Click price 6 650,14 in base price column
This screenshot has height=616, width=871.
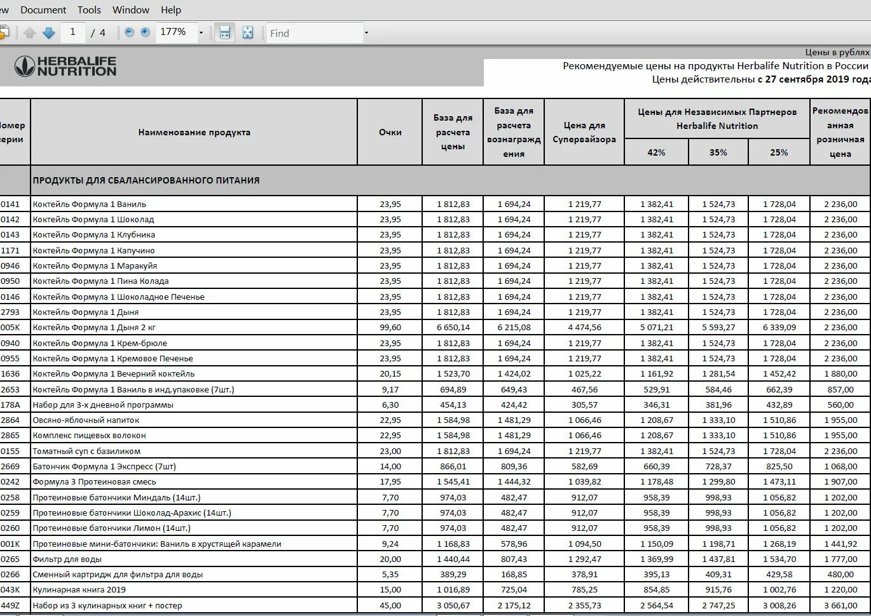(453, 327)
